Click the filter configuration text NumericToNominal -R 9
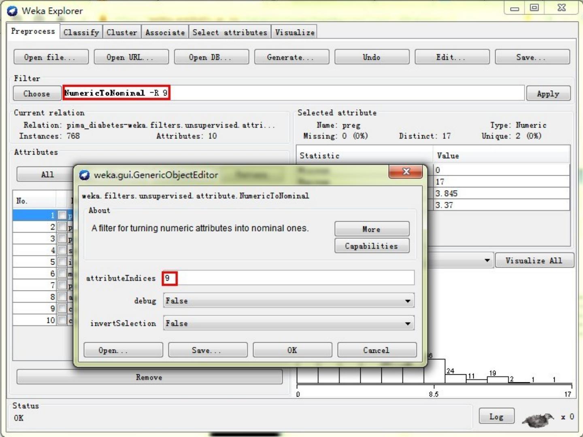583x437 pixels. [116, 93]
